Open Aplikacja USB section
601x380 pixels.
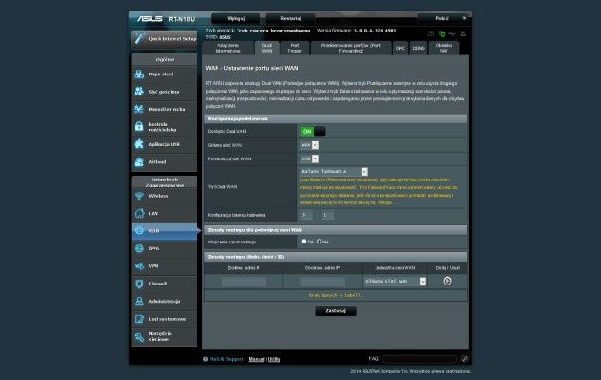click(164, 144)
